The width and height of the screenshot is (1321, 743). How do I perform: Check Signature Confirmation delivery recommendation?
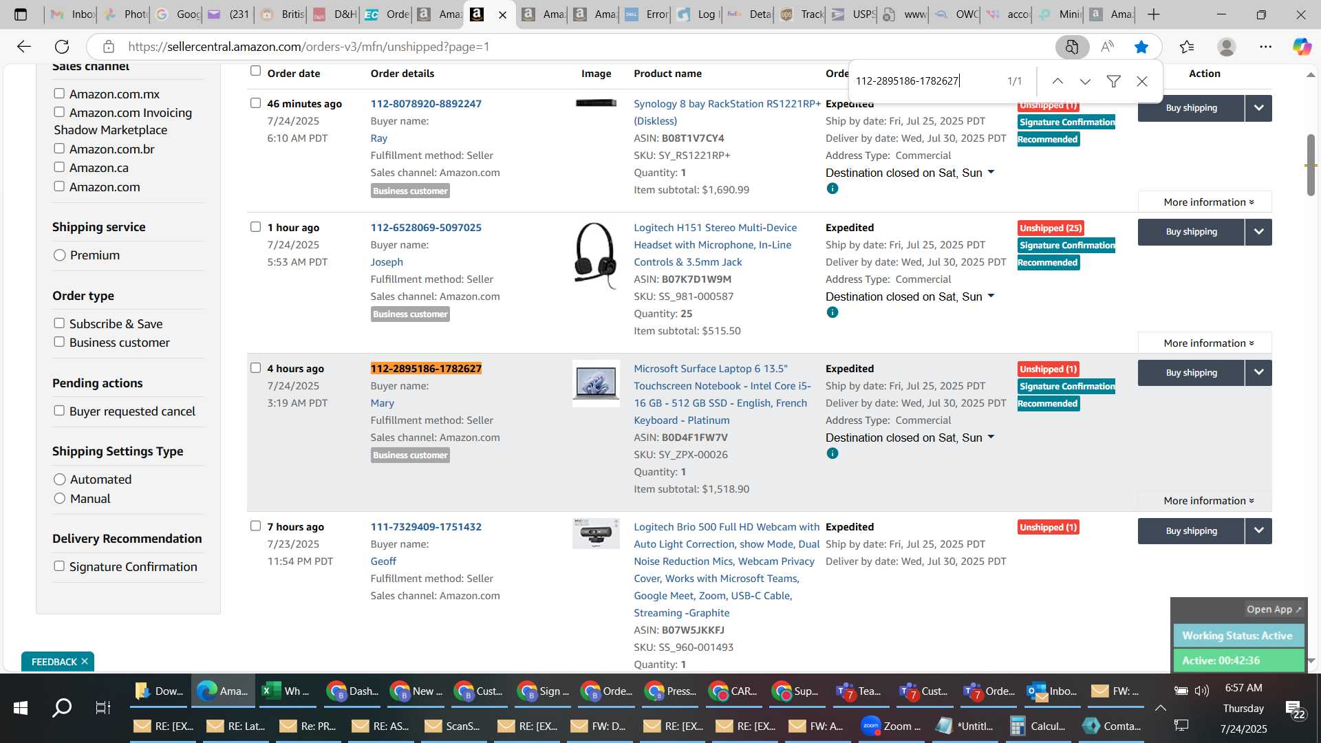point(59,566)
